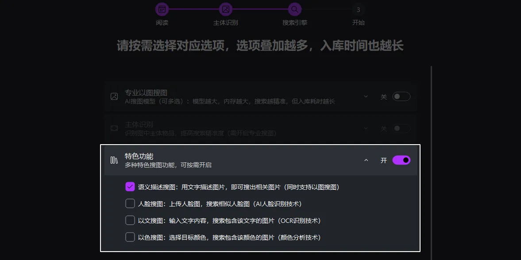This screenshot has width=521, height=260.
Task: Check the 人脸搜图 option
Action: 130,203
